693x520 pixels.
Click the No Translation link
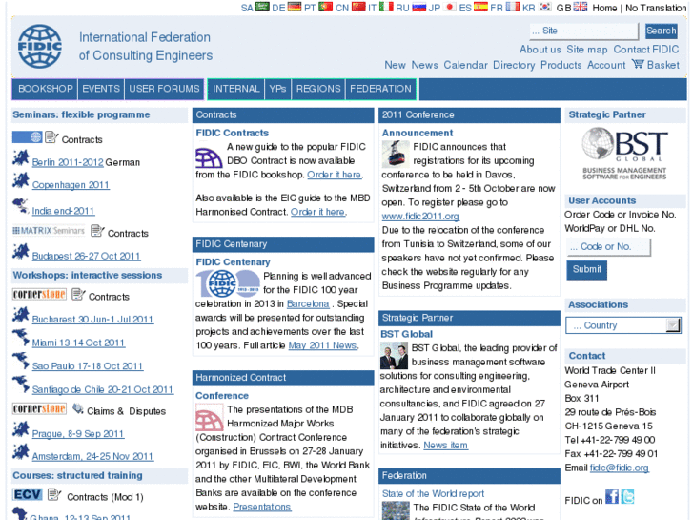656,8
